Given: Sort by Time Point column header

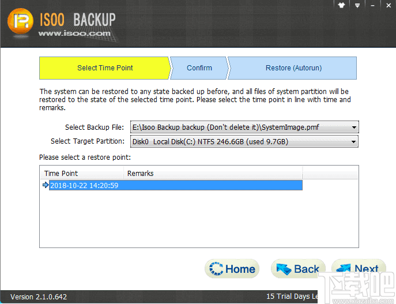Looking at the screenshot, I should [82, 174].
